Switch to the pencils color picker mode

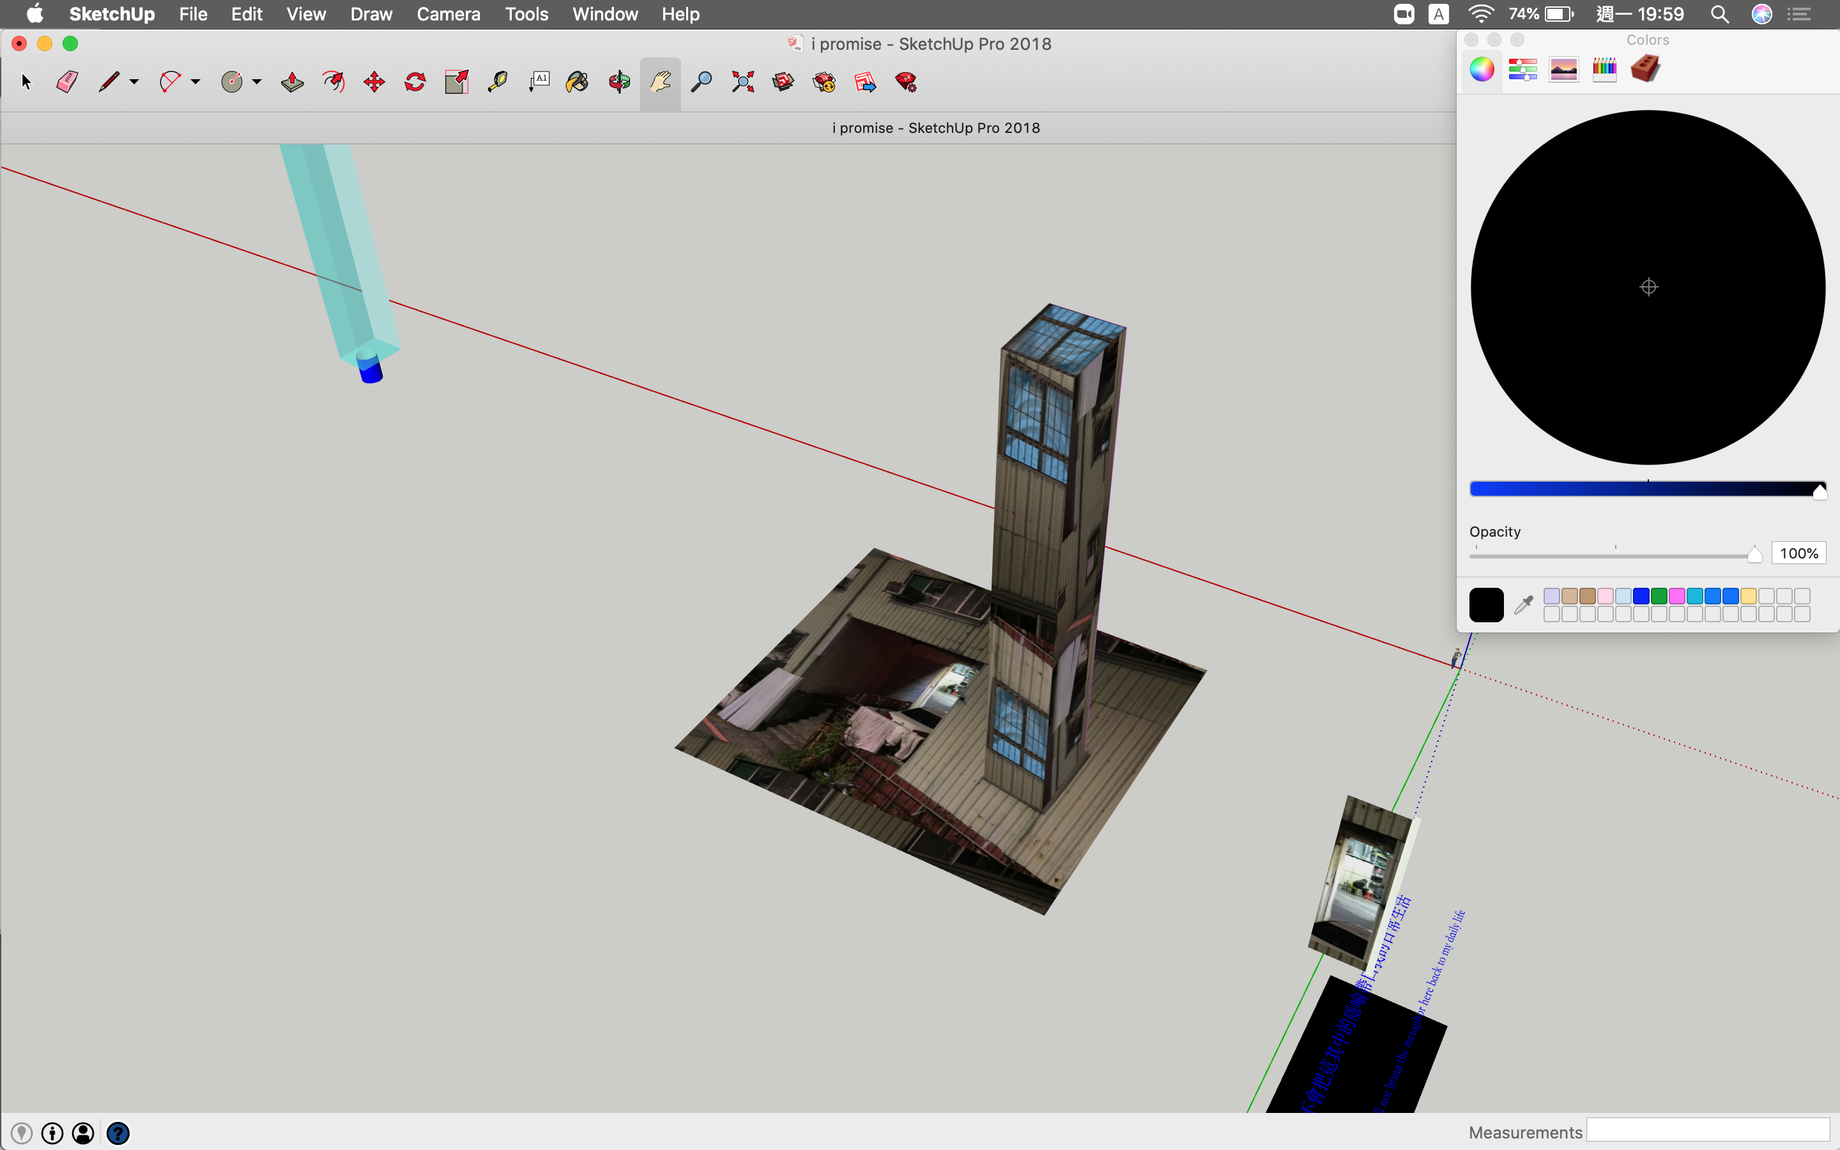point(1604,69)
